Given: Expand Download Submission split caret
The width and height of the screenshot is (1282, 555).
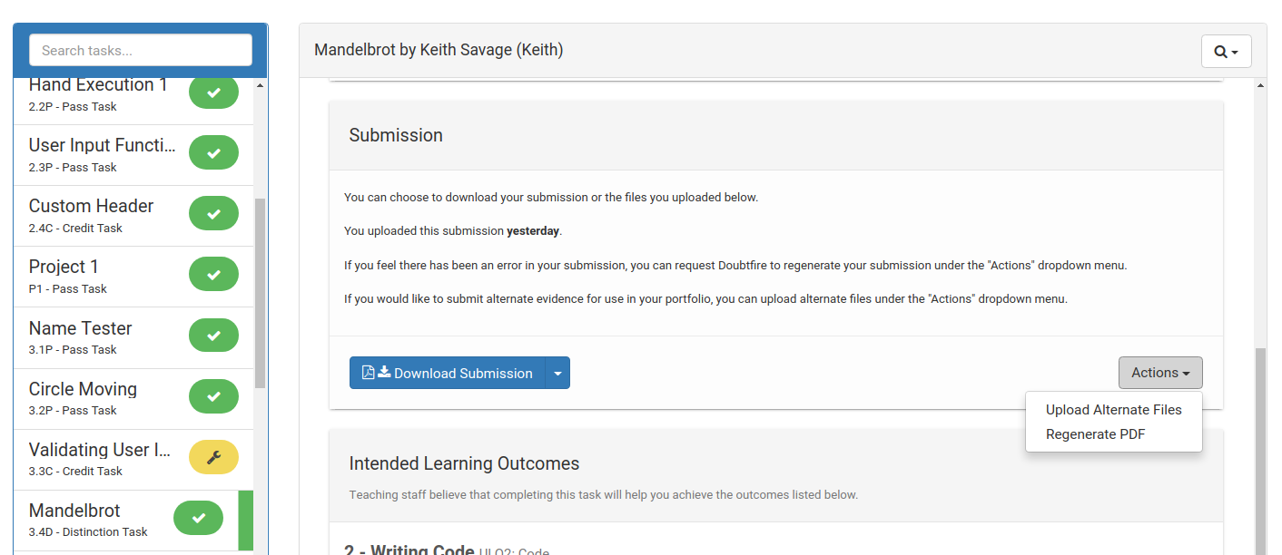Looking at the screenshot, I should coord(557,373).
